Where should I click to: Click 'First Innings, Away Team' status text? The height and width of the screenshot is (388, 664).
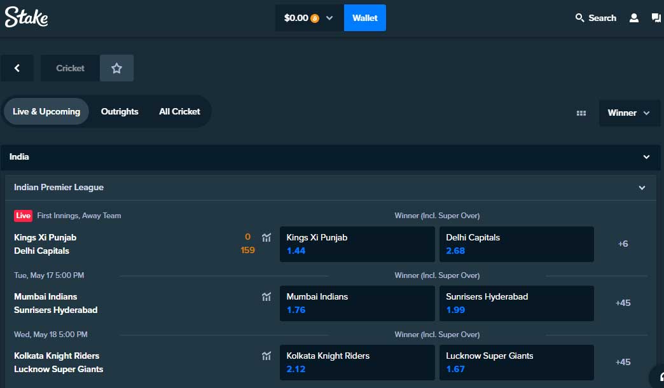point(79,216)
